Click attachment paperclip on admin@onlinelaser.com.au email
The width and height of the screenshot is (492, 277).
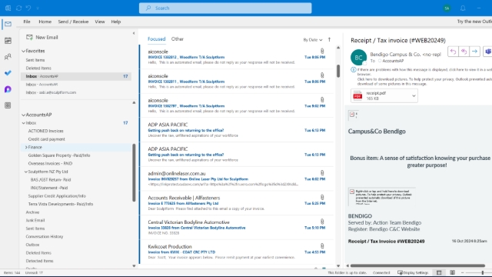[x=322, y=172]
